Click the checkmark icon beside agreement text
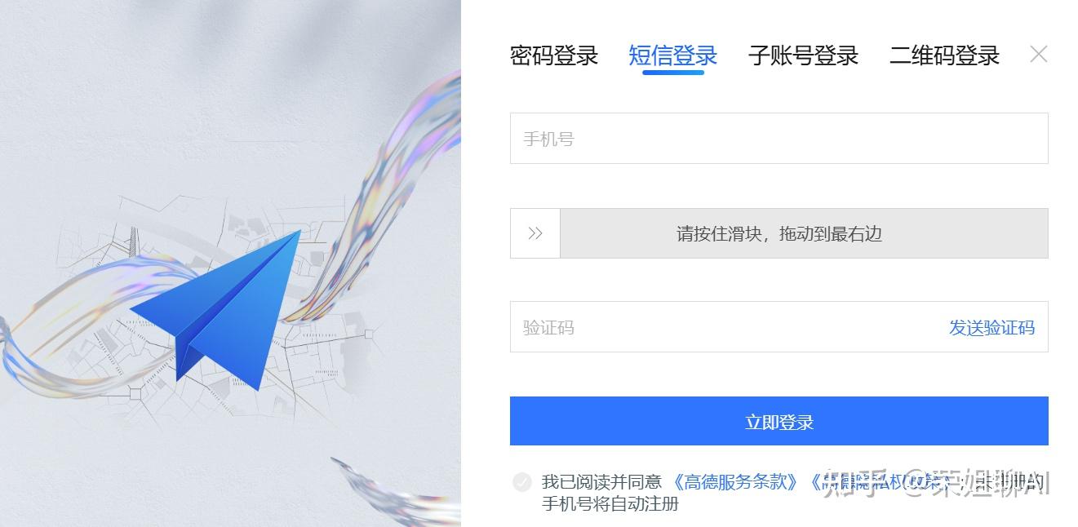The image size is (1078, 527). coord(522,482)
